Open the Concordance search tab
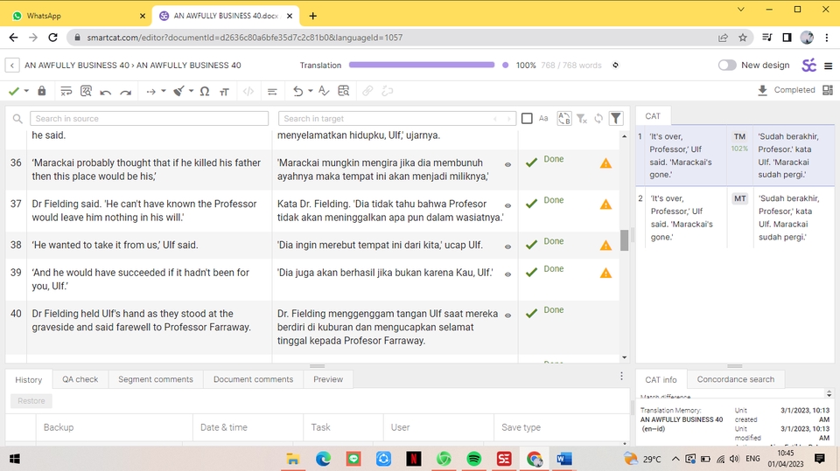The height and width of the screenshot is (471, 840). [x=736, y=379]
